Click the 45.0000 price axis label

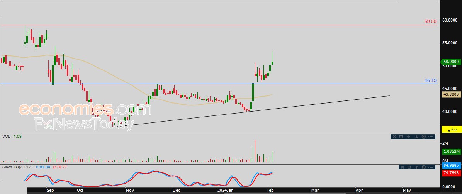click(x=449, y=89)
